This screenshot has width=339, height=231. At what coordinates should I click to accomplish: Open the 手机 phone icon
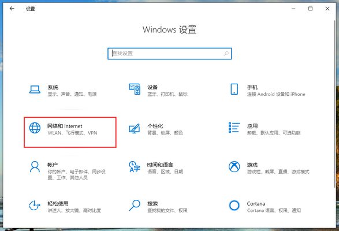tap(234, 89)
